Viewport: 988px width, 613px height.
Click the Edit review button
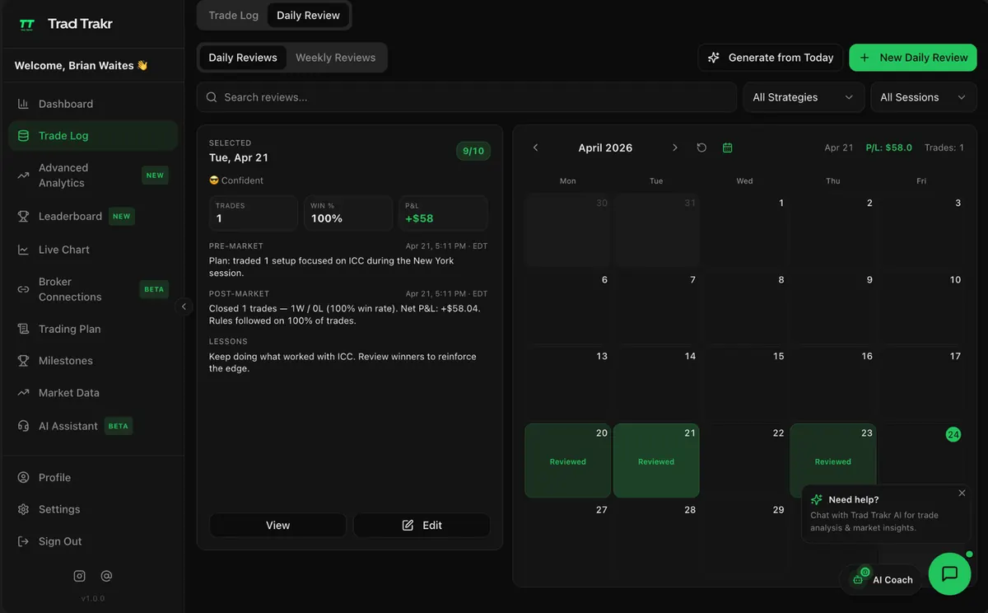tap(422, 526)
